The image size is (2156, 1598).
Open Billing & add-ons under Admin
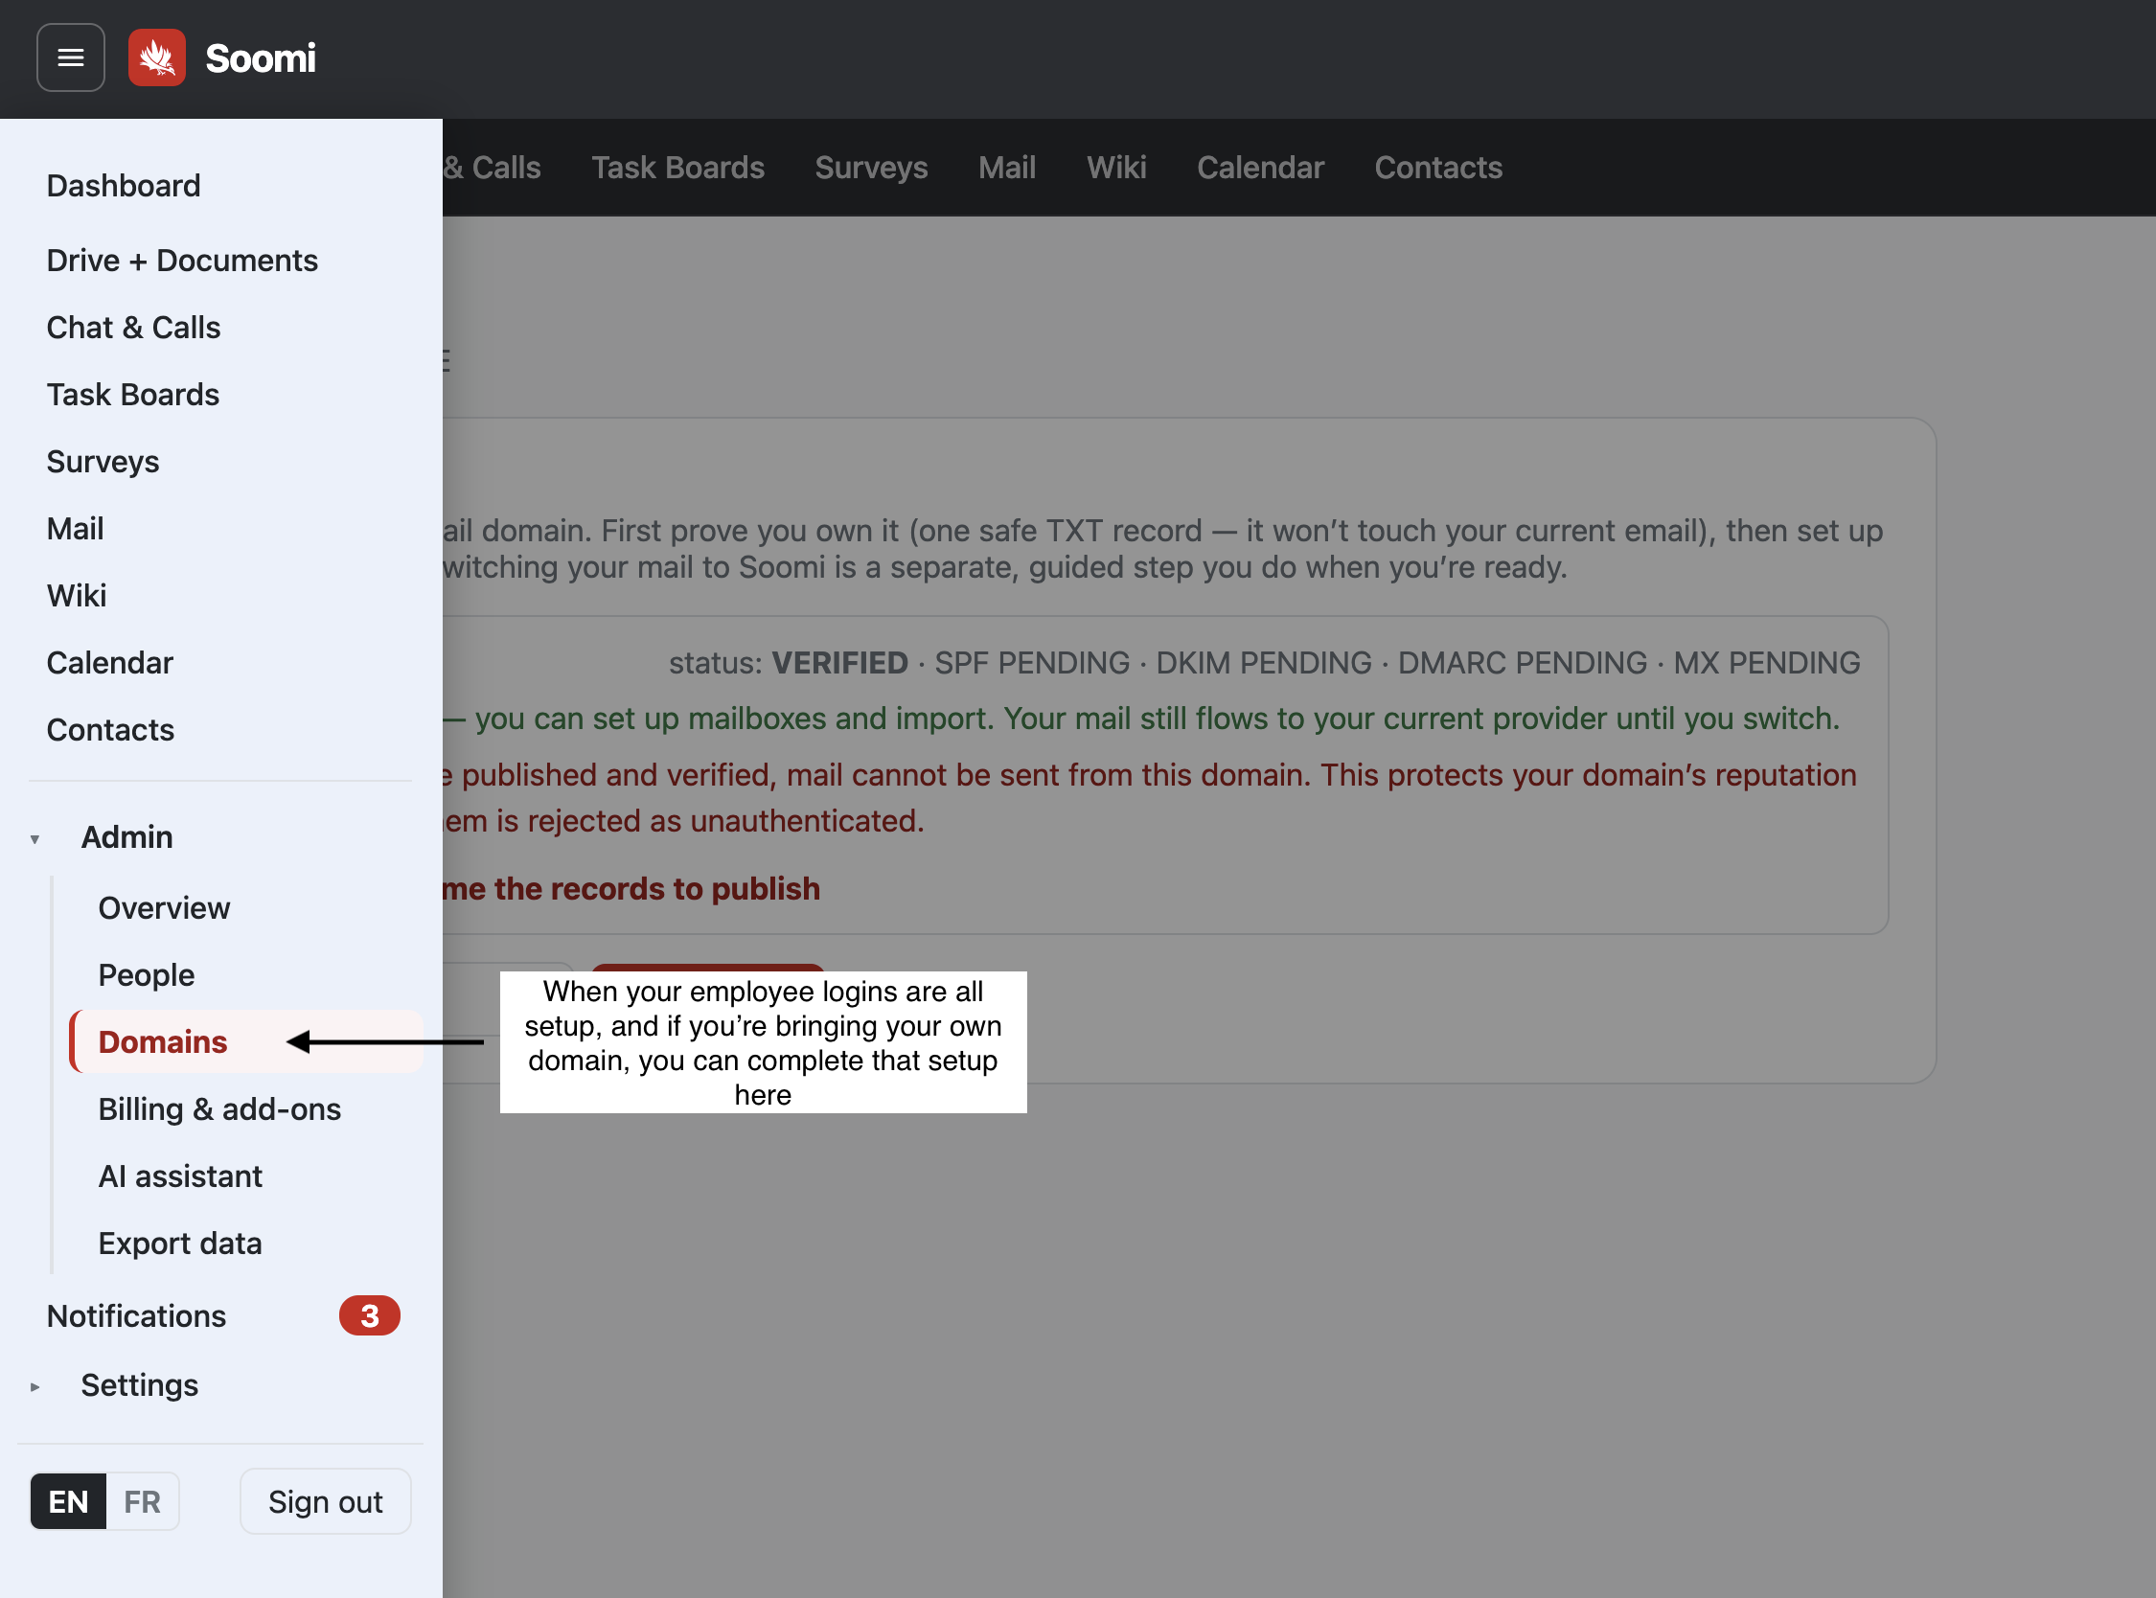pos(219,1109)
